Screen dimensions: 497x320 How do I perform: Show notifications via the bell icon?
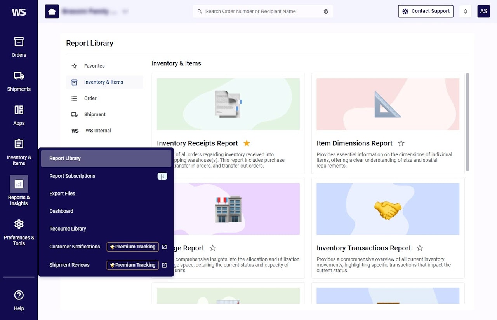(x=465, y=11)
